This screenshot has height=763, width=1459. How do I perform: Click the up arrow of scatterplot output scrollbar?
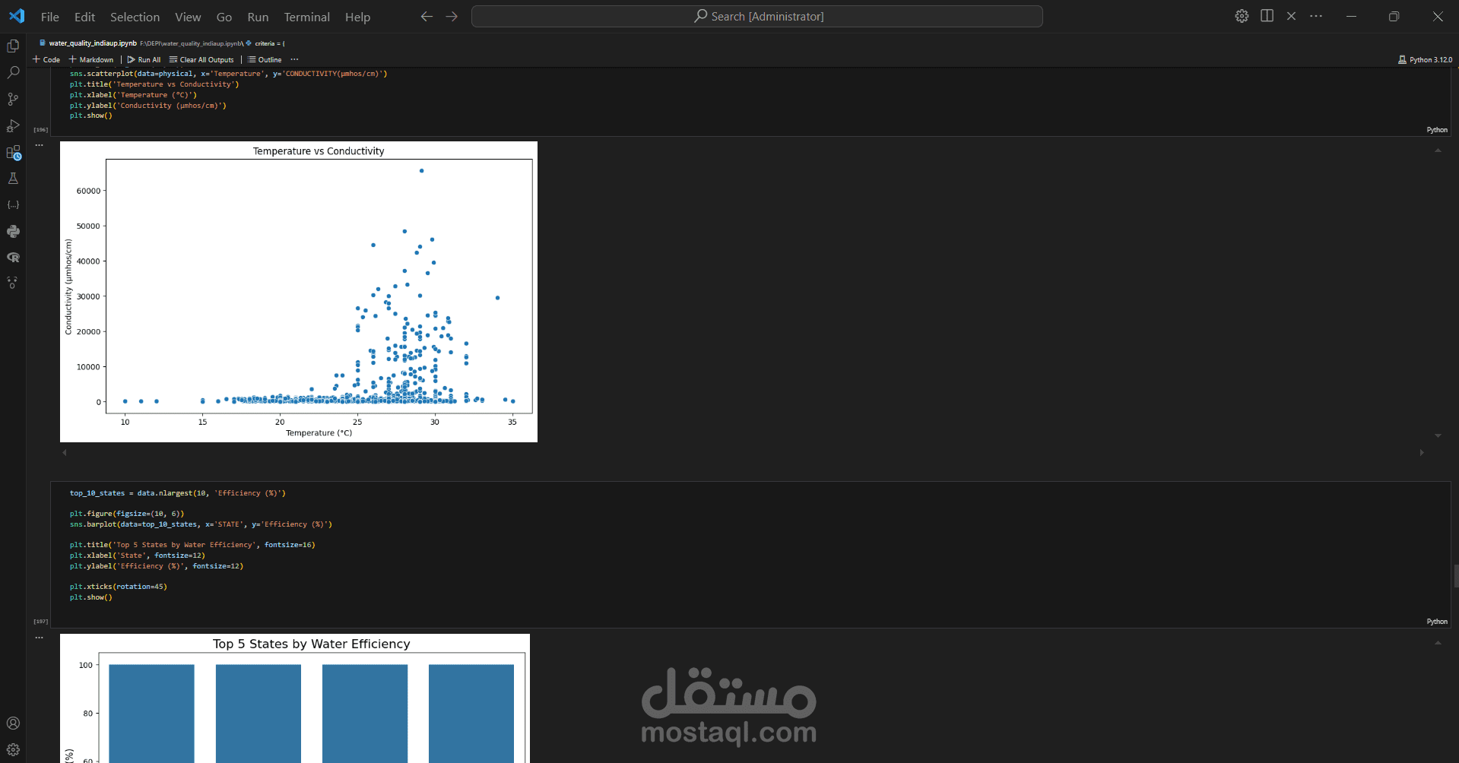pyautogui.click(x=1438, y=150)
